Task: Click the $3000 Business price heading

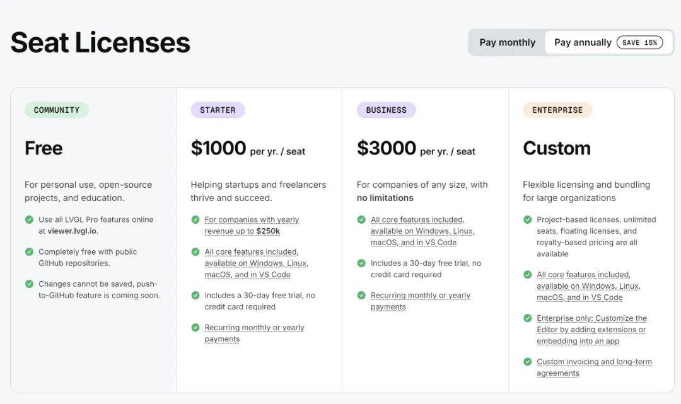Action: click(387, 148)
